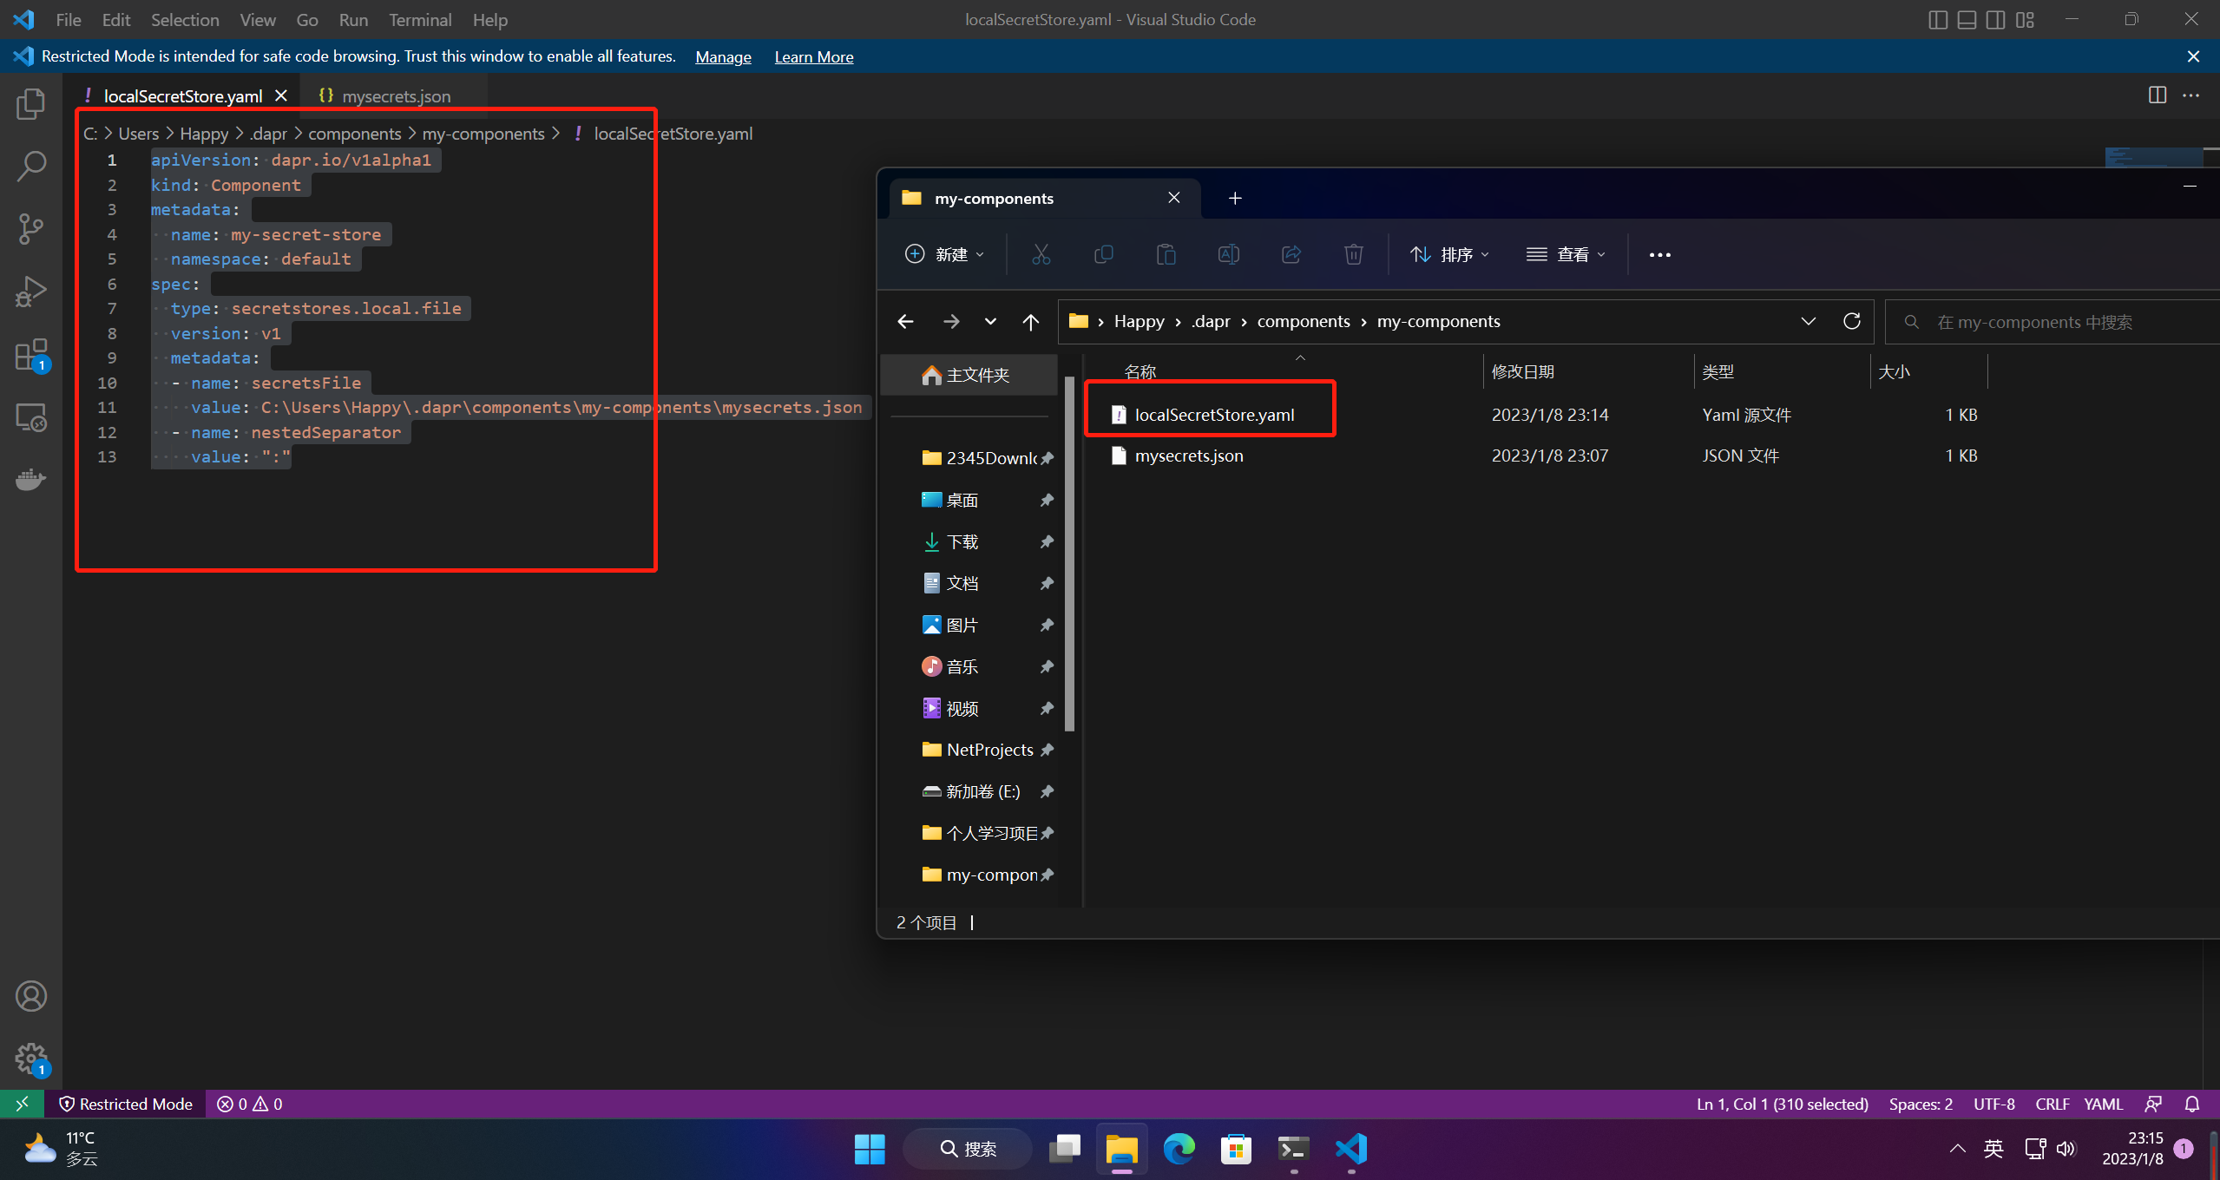Expand the 查看 view dropdown
2220x1180 pixels.
[x=1566, y=254]
